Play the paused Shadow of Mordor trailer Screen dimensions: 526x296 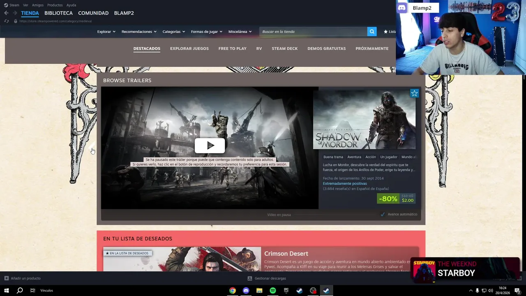click(210, 145)
